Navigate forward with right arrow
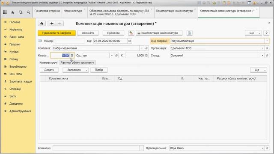The width and height of the screenshot is (274, 154). (60, 24)
